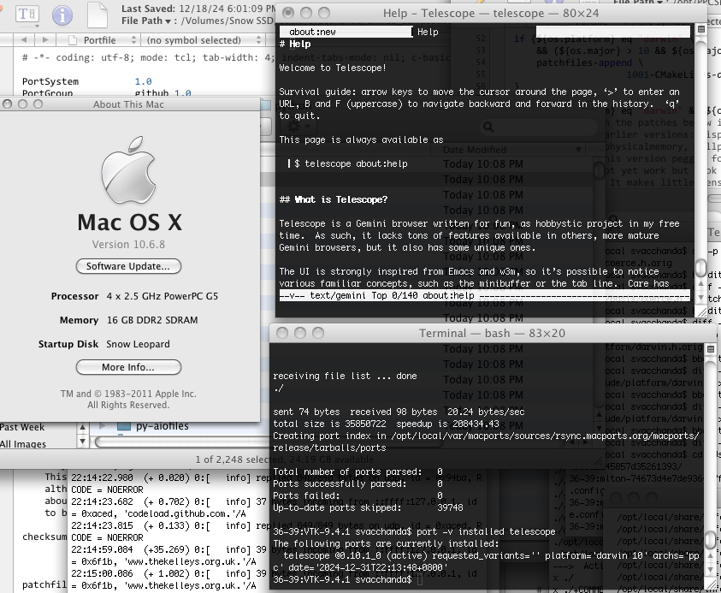This screenshot has height=593, width=721.
Task: Switch to the about:new tab
Action: click(346, 32)
